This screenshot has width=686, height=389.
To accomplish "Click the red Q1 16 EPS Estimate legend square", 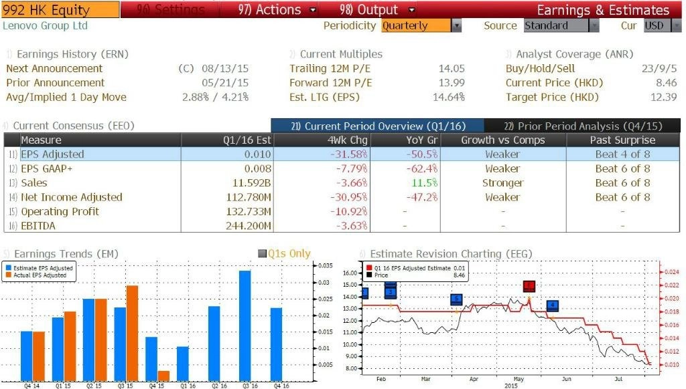I will tap(369, 268).
